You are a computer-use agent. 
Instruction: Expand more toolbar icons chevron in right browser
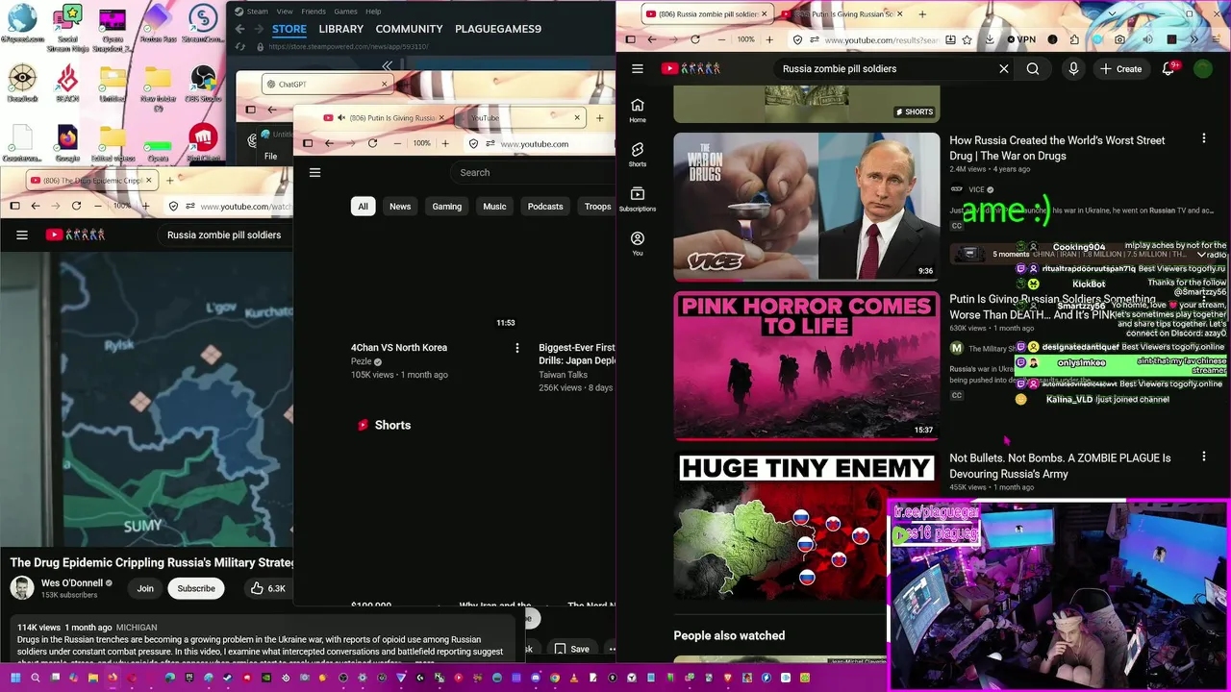[x=1194, y=39]
